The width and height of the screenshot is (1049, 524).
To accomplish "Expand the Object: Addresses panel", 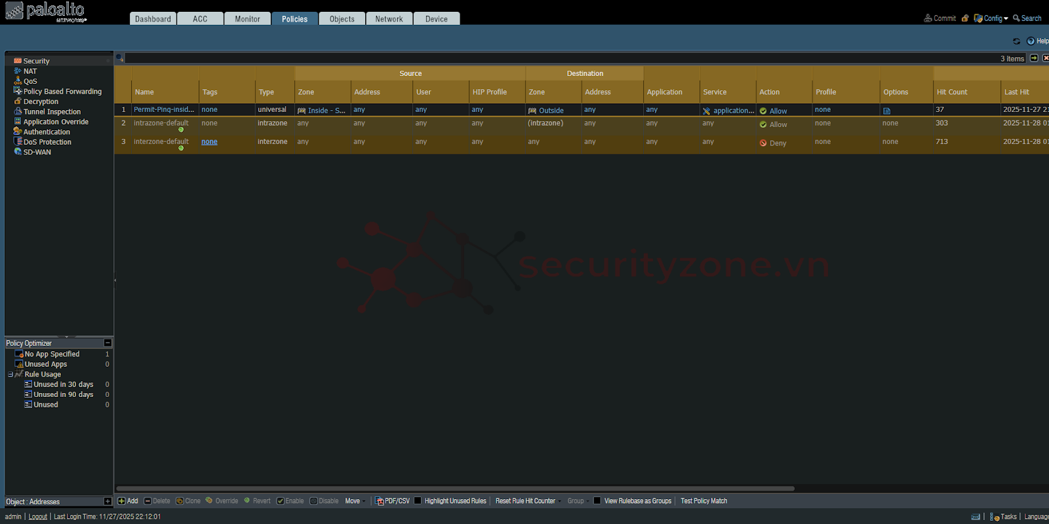I will click(108, 502).
